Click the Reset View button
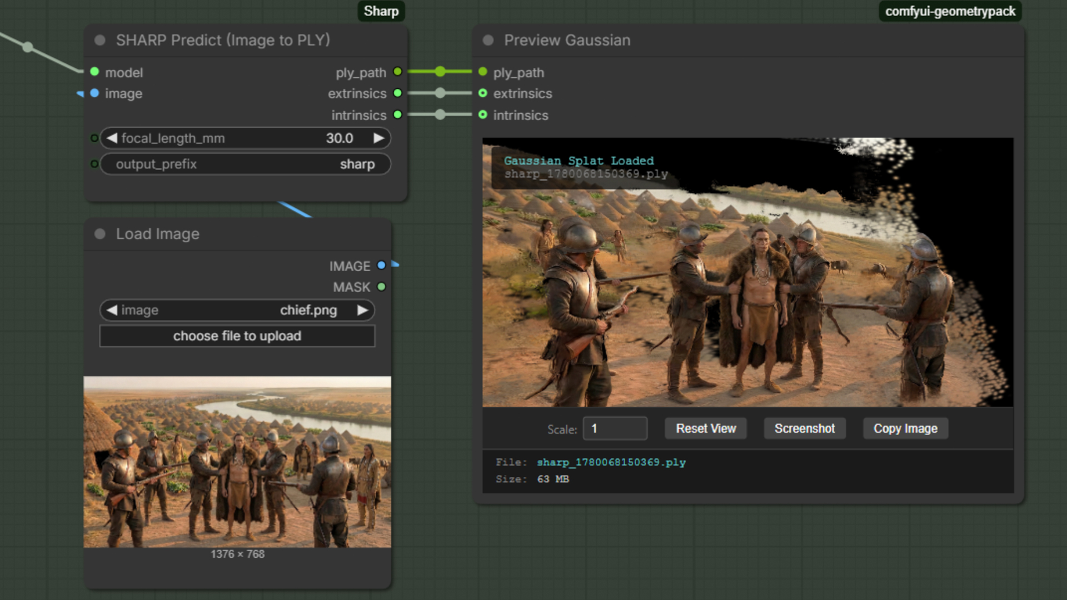Screen dimensions: 1067x600 (x=706, y=428)
